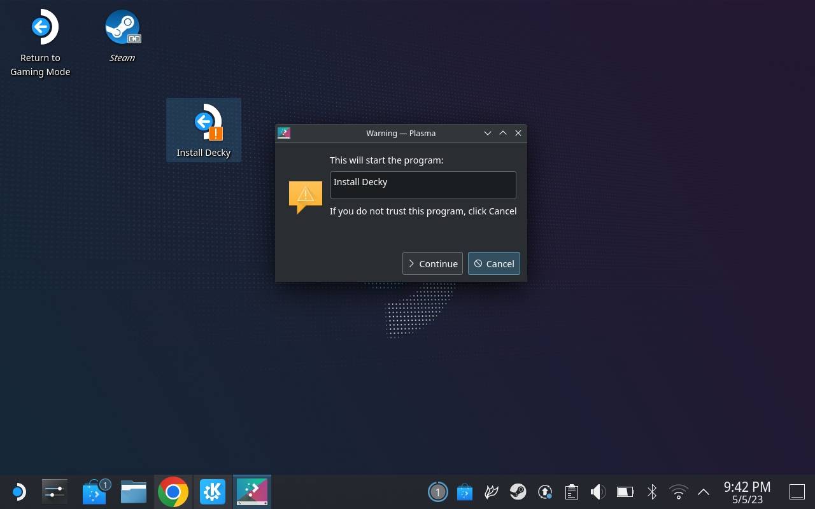This screenshot has height=509, width=815.
Task: Expand hidden system tray icons
Action: [x=704, y=492]
